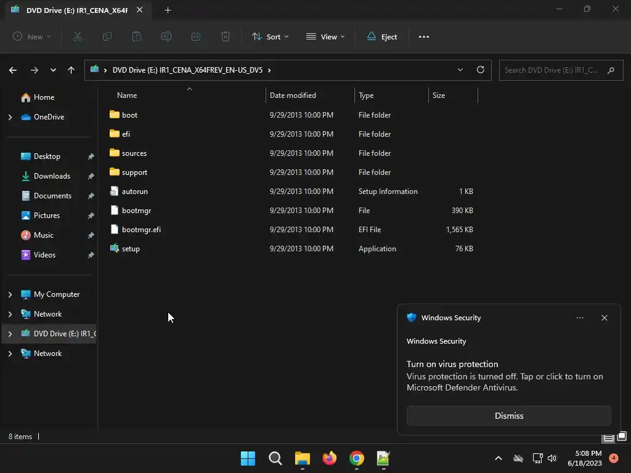This screenshot has height=473, width=631.
Task: Open notification options ellipsis in Windows Security
Action: (x=579, y=318)
